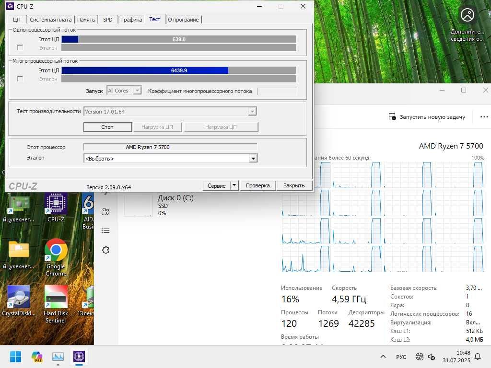The width and height of the screenshot is (491, 368).
Task: Enable single-thread Эталон checkbox
Action: [x=20, y=47]
